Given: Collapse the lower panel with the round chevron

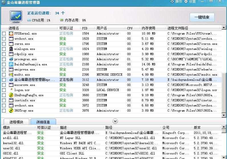Looking at the screenshot, I should (115, 121).
